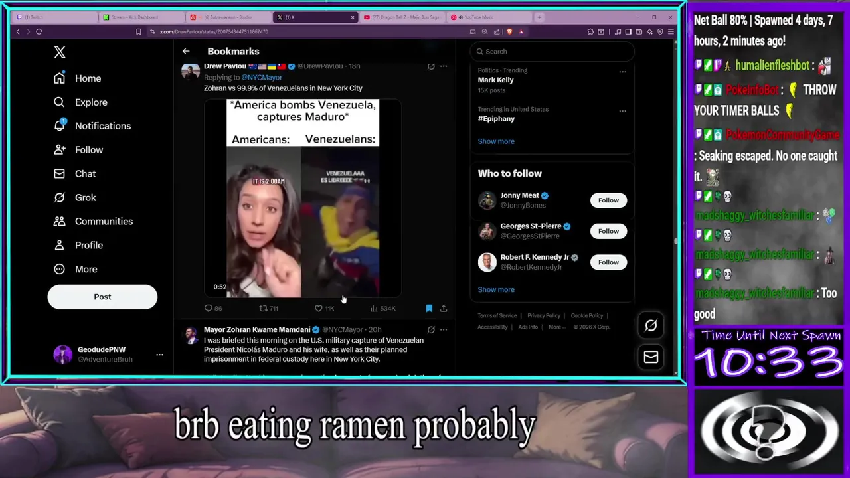Share Drew Pavlou's tweet
The image size is (850, 478).
click(x=444, y=308)
